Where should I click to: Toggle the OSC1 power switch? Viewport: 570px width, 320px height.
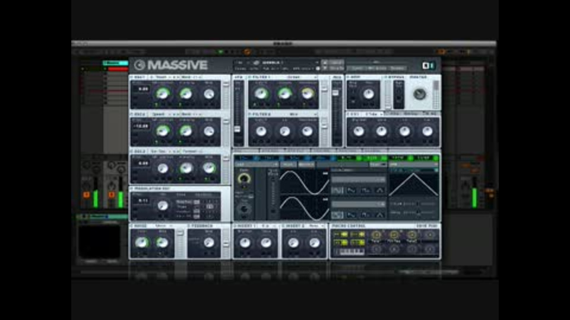[132, 77]
